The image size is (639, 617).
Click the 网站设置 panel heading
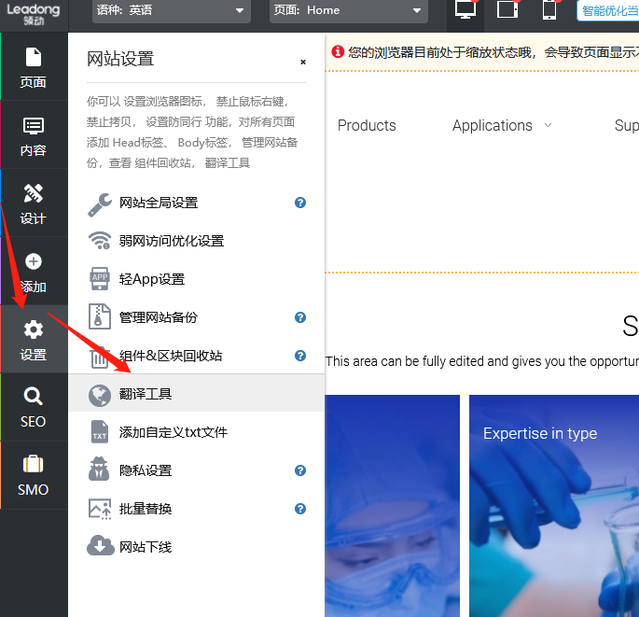120,59
